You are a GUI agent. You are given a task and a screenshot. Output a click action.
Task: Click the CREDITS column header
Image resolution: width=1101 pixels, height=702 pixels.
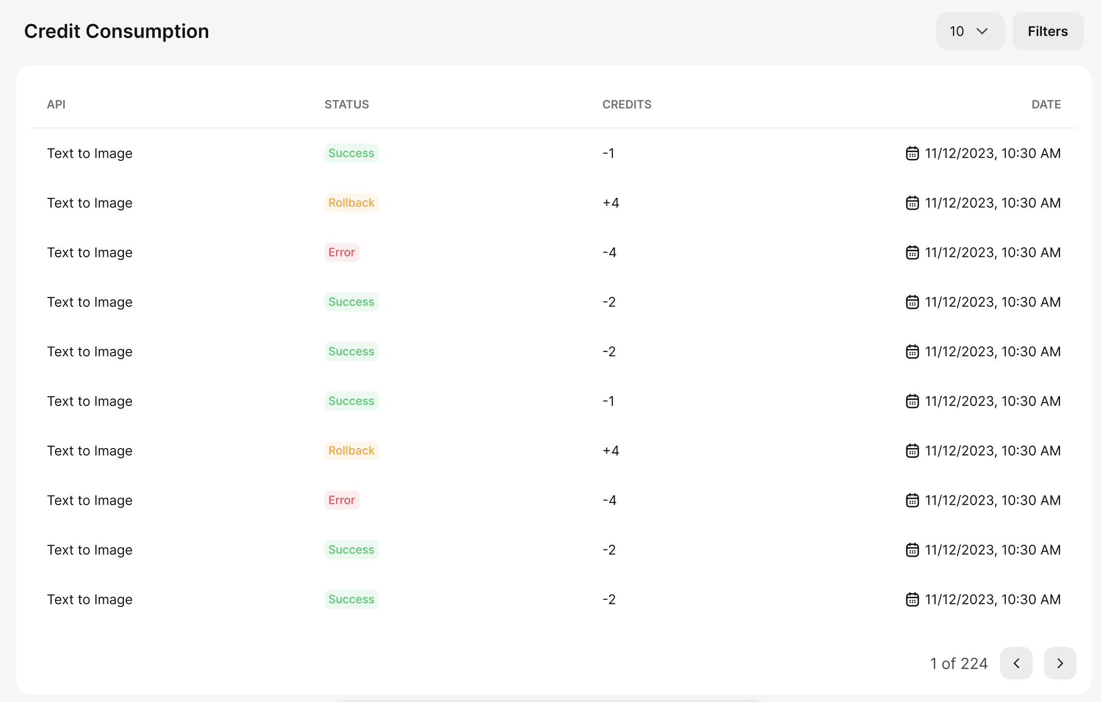click(627, 104)
